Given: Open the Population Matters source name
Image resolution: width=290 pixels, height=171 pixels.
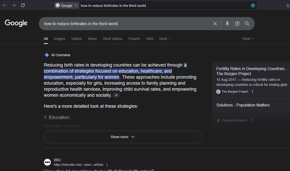Looking at the screenshot, I should coord(235,121).
